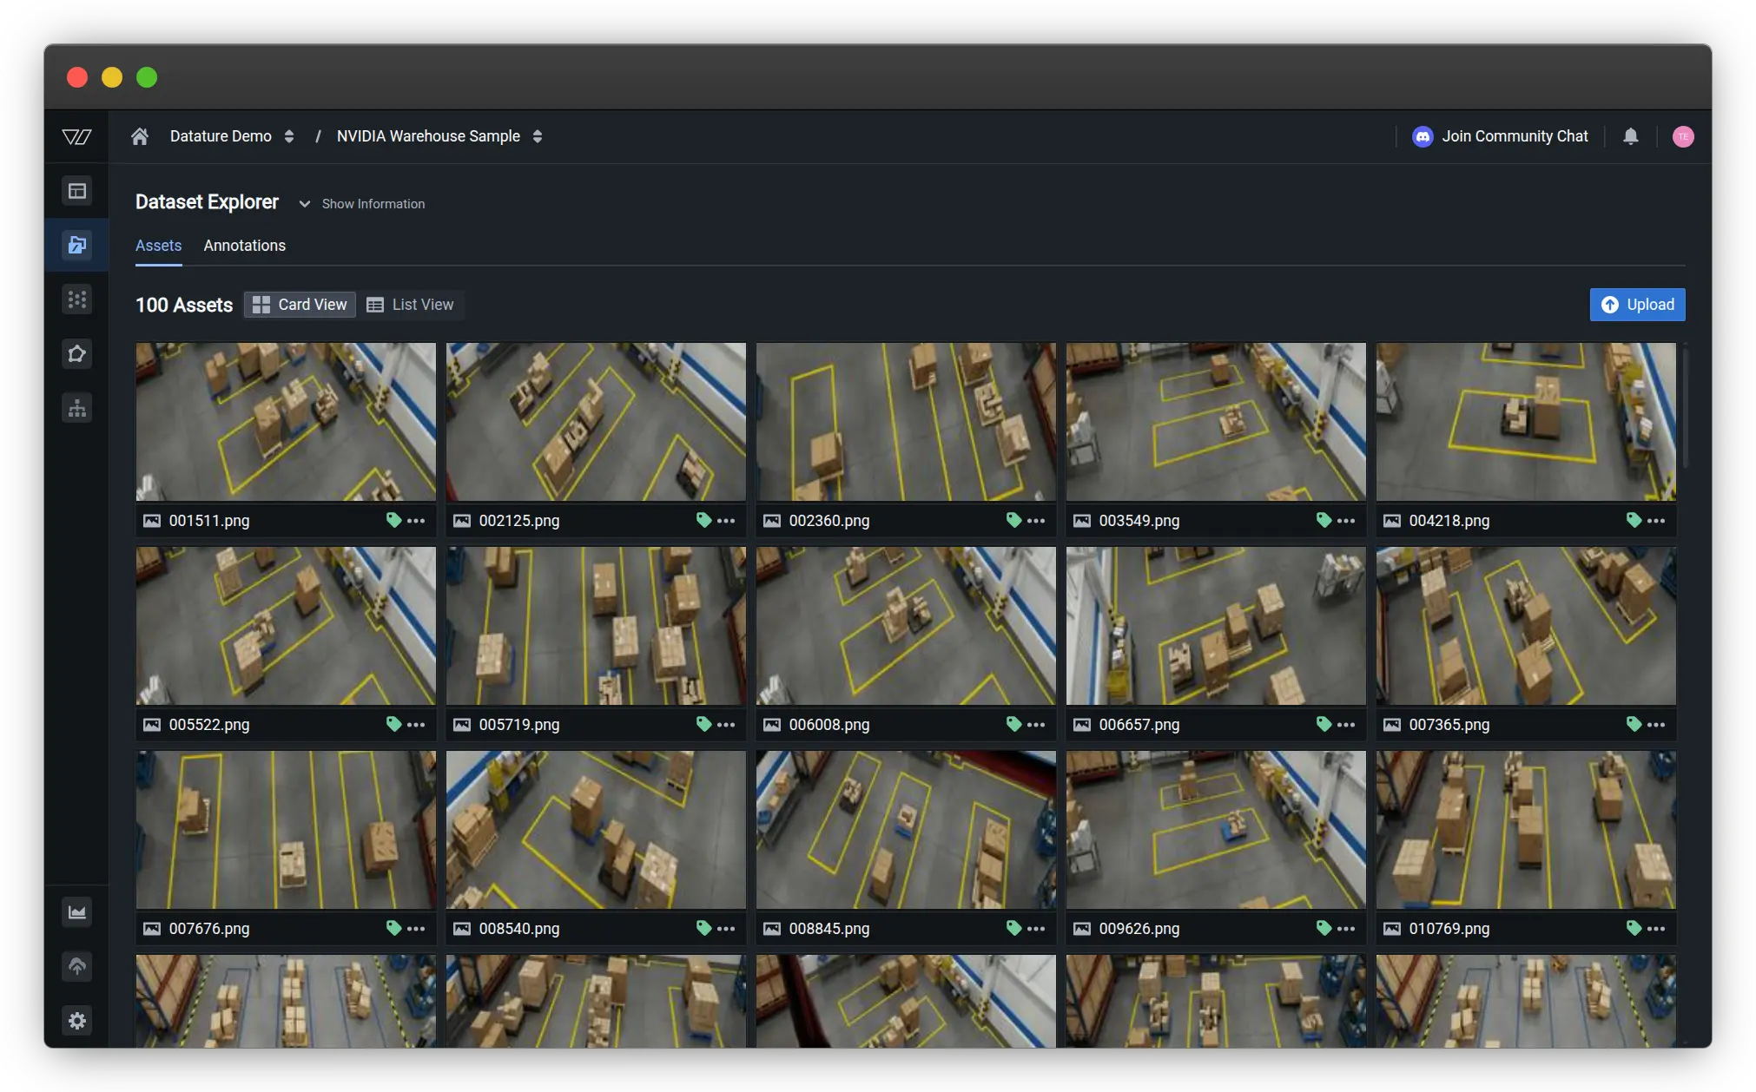Open the user avatar menu
Viewport: 1756px width, 1092px height.
coord(1682,136)
